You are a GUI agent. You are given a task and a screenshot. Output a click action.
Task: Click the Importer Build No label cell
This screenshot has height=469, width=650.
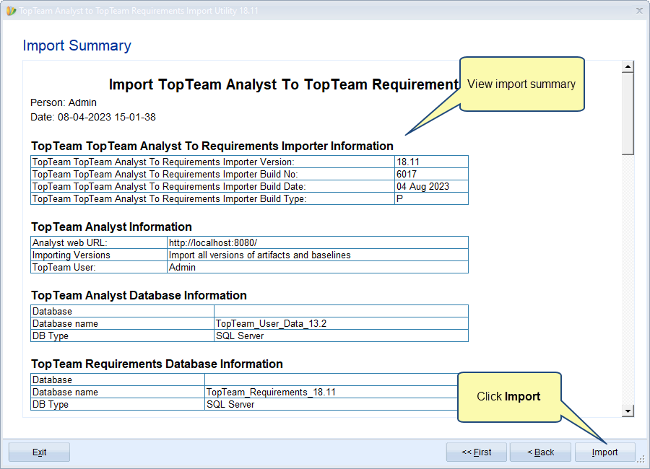[x=212, y=175]
